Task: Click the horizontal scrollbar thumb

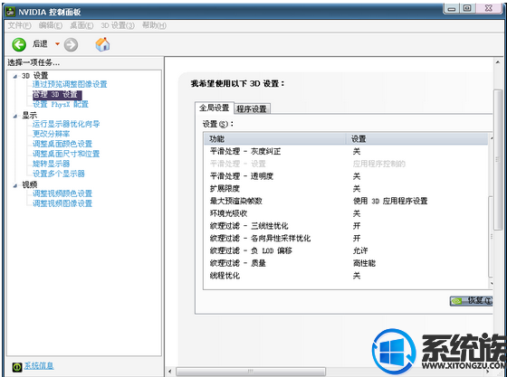Action: tap(251, 372)
